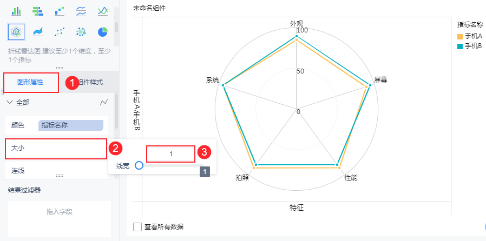Collapse the 全部 section chevron

[9, 102]
